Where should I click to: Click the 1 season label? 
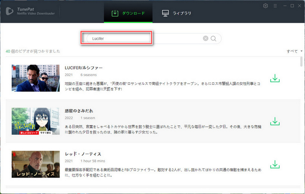click(x=88, y=118)
